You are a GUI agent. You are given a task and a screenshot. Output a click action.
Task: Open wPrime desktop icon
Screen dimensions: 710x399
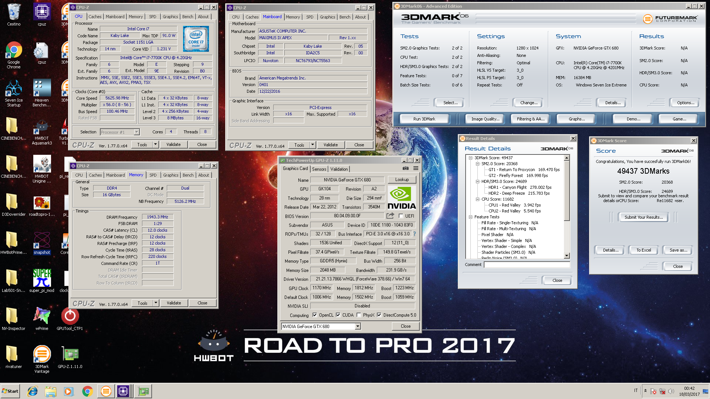click(42, 318)
